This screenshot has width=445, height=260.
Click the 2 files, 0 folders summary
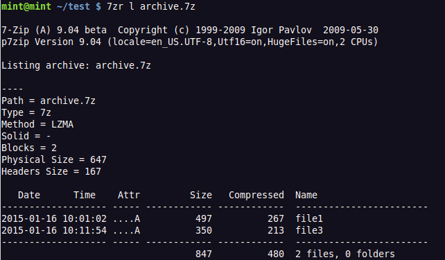(345, 254)
